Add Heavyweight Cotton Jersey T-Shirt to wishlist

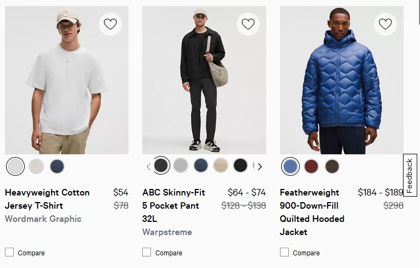click(x=110, y=24)
